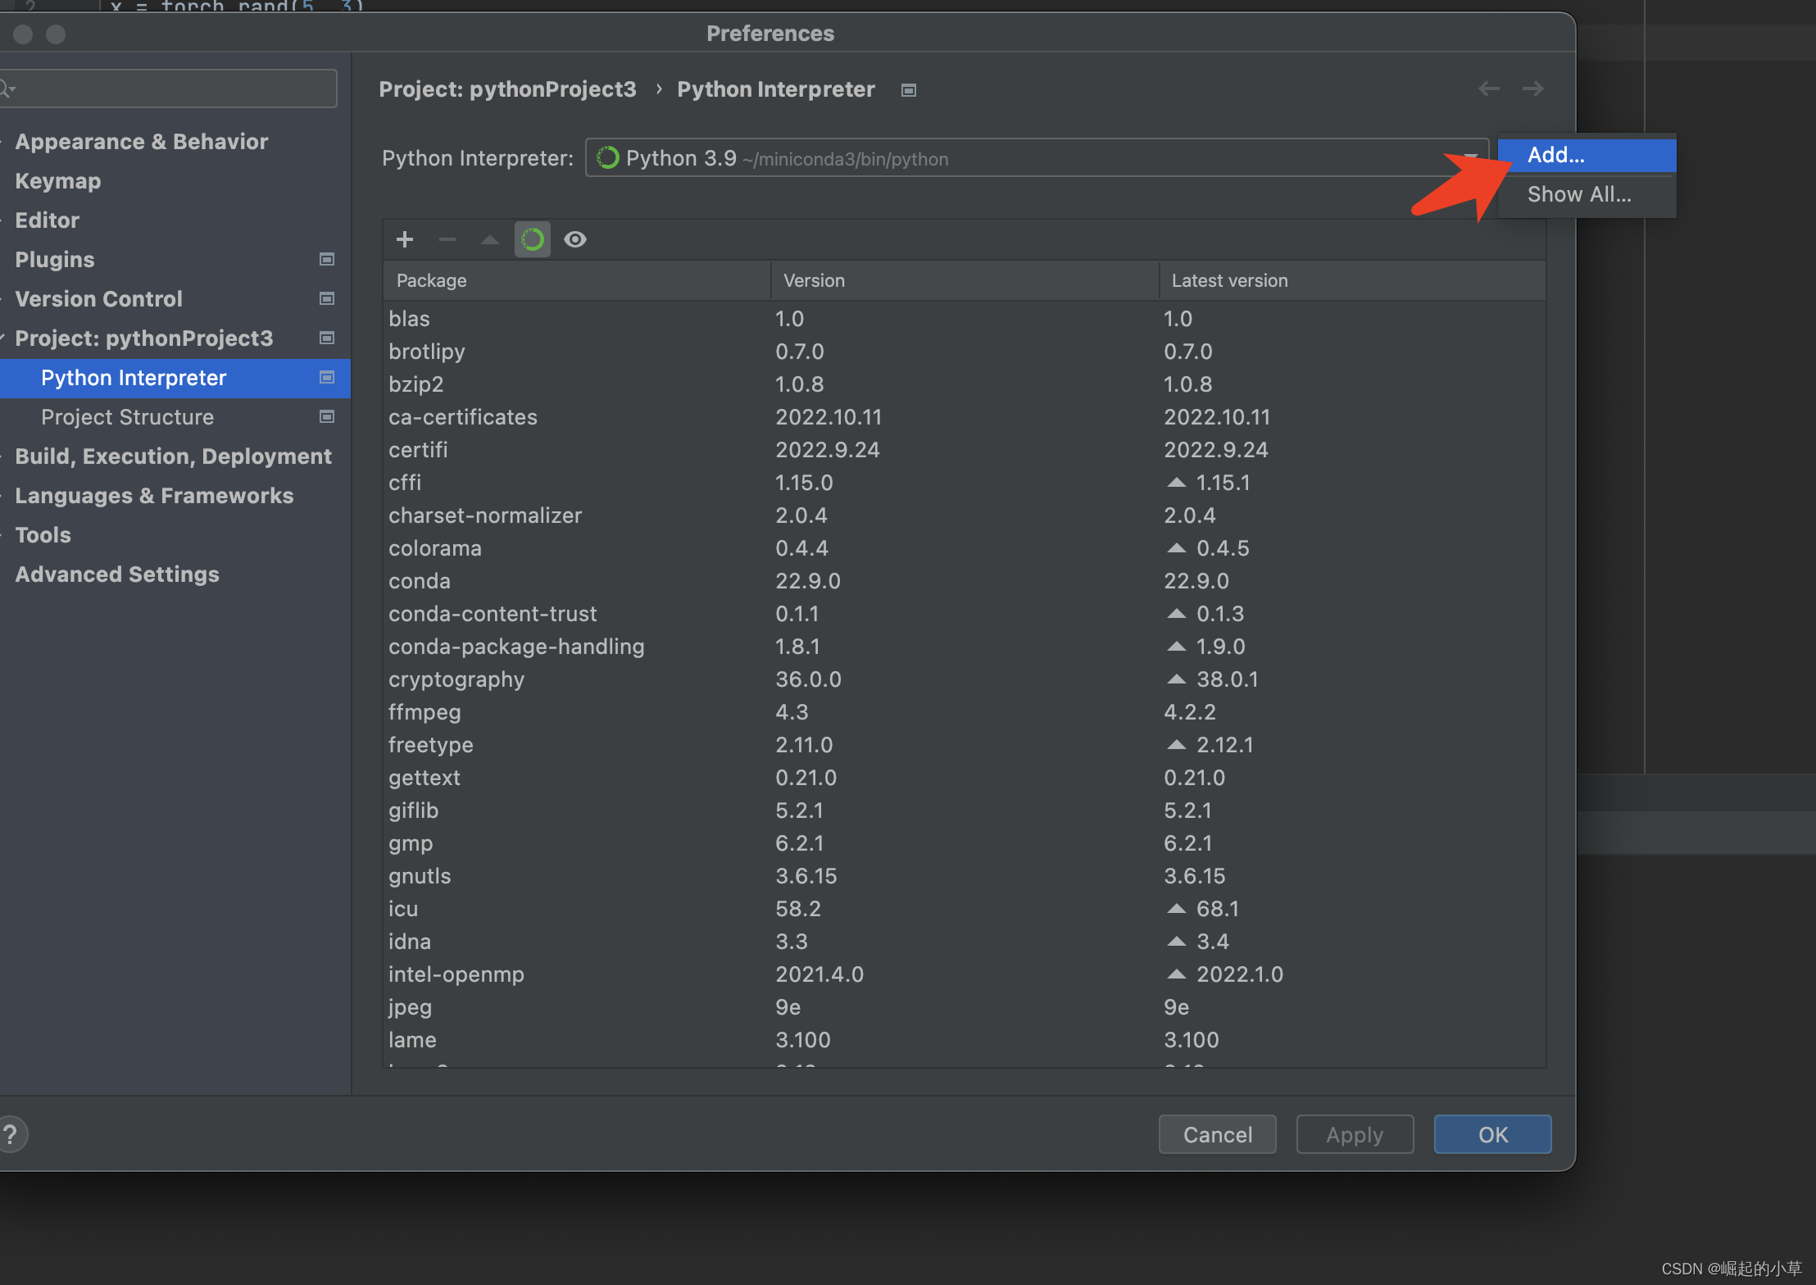Click the OK button
1816x1285 pixels.
pos(1491,1134)
